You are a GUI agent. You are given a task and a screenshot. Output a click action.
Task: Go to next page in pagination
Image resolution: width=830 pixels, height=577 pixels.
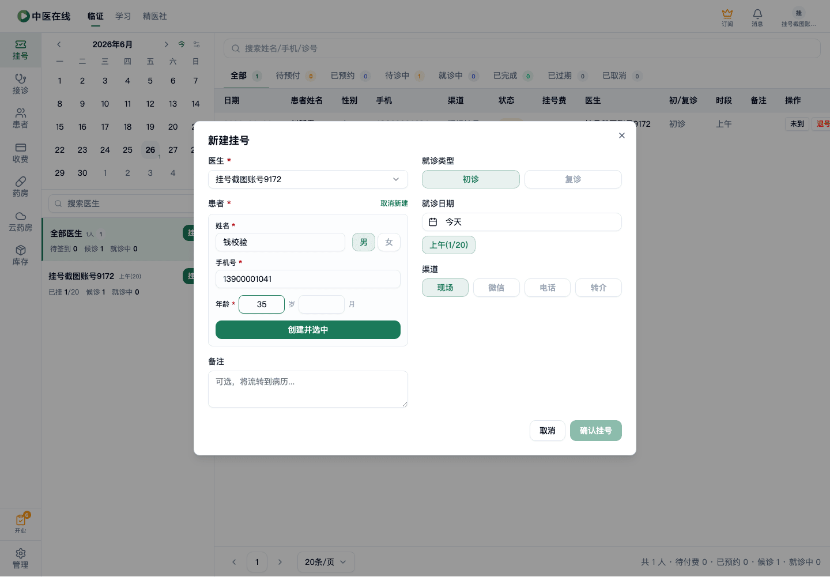pyautogui.click(x=280, y=562)
